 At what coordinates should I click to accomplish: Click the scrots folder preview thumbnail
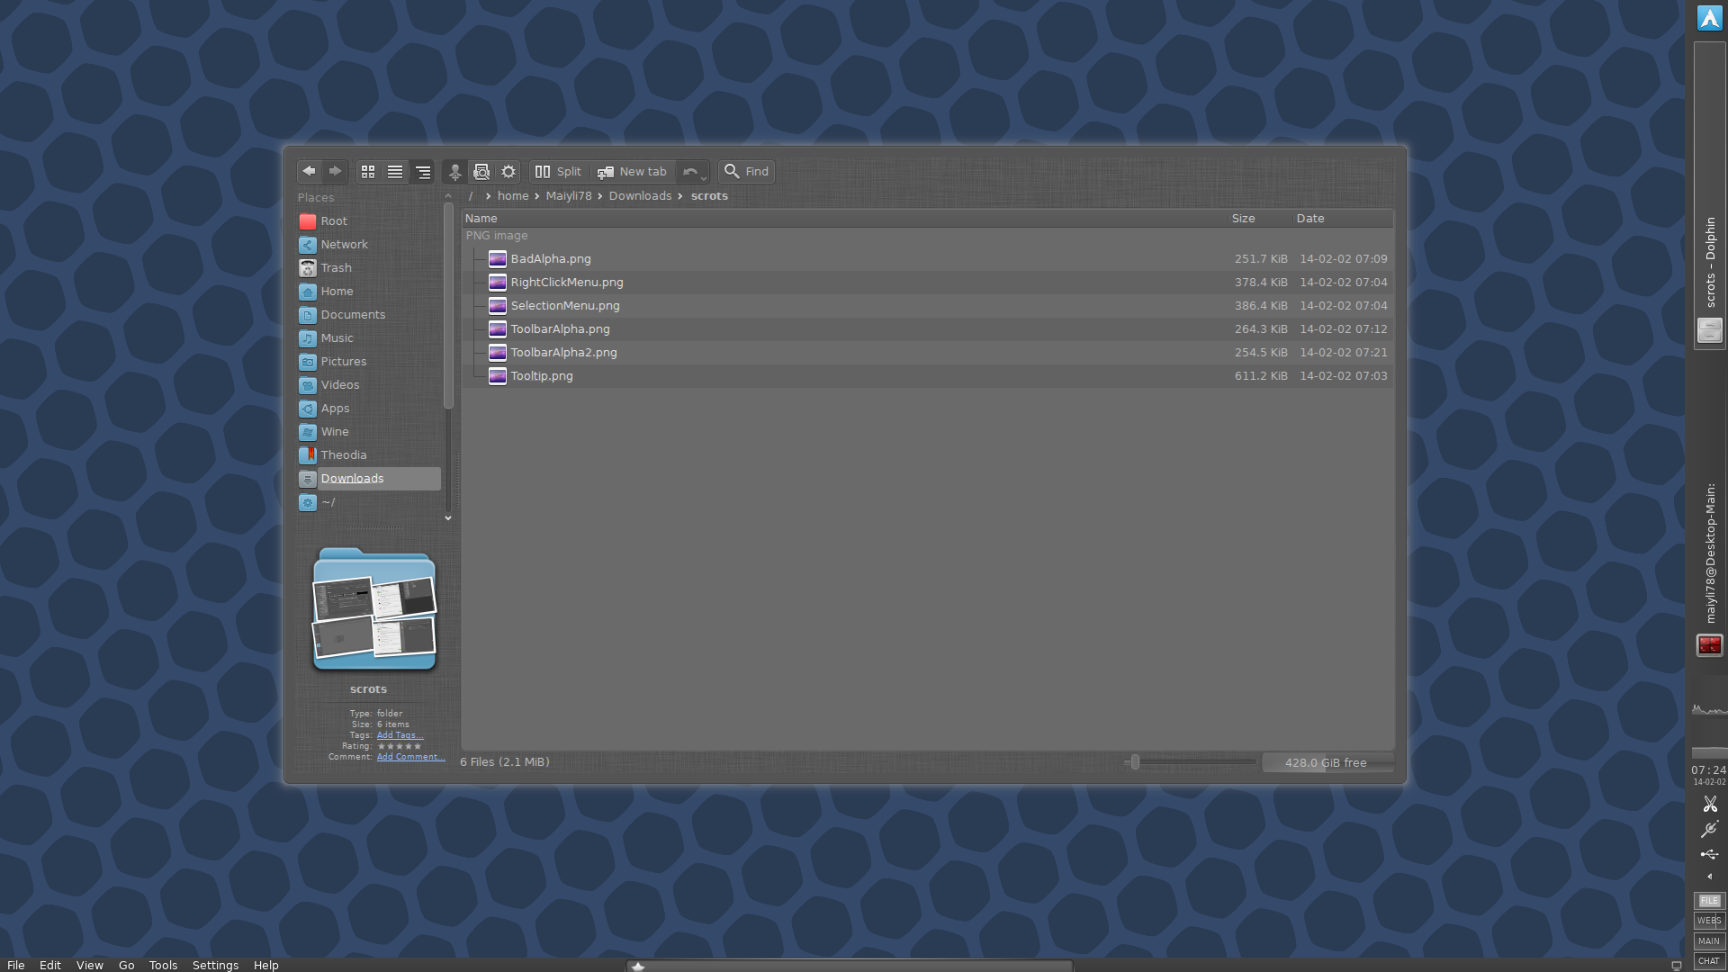coord(374,609)
